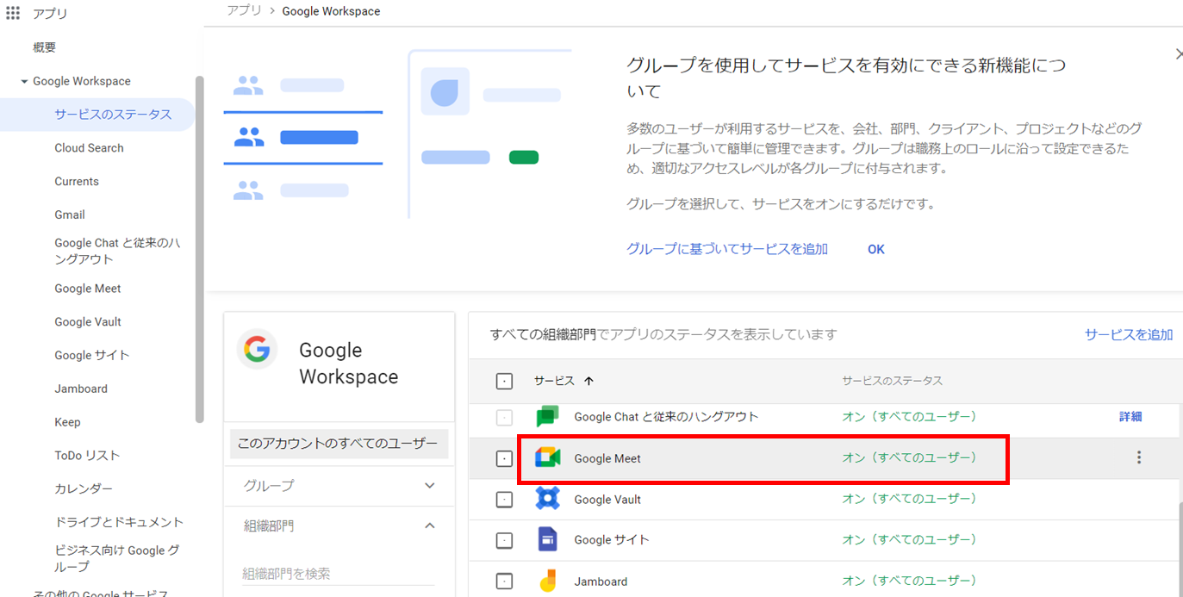Open Google Chat と従来のハングアウト sidebar item
The height and width of the screenshot is (597, 1183).
[x=117, y=251]
